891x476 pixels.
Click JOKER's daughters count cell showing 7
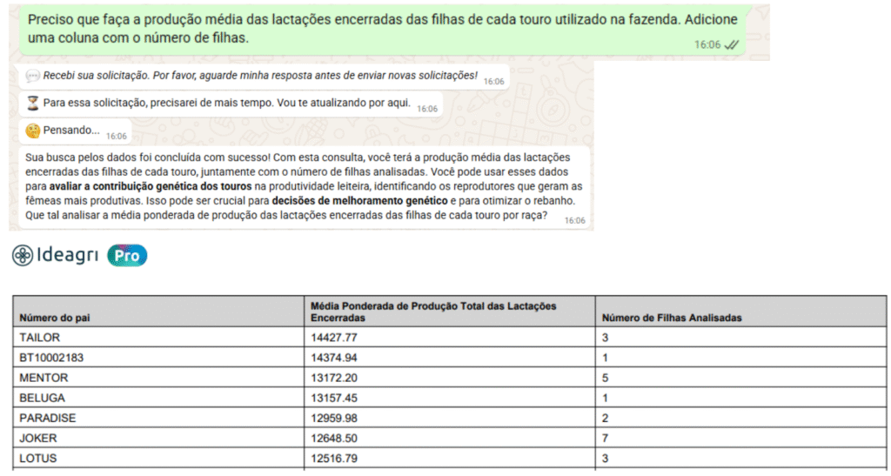(x=605, y=438)
